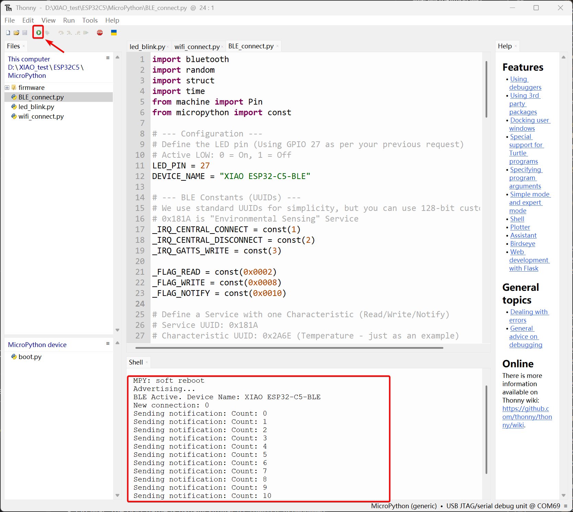Open a file with the folder icon
The height and width of the screenshot is (512, 573).
click(16, 33)
